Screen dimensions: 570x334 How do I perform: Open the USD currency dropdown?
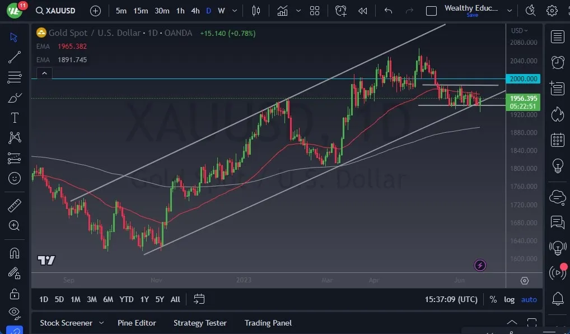click(519, 31)
